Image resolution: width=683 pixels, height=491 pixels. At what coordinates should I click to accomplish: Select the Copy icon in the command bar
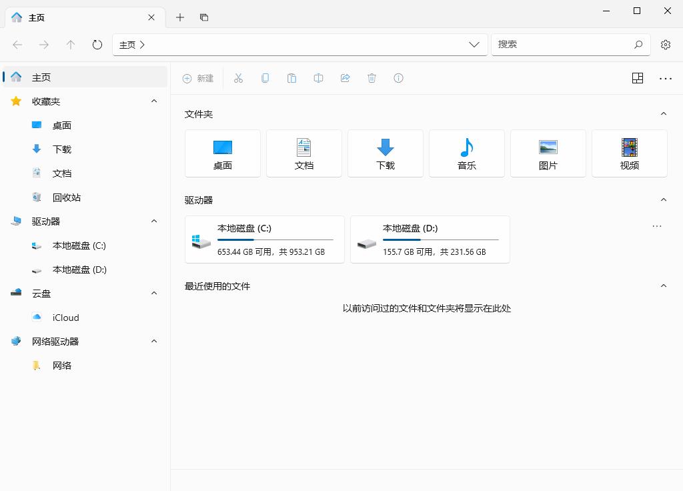tap(265, 78)
